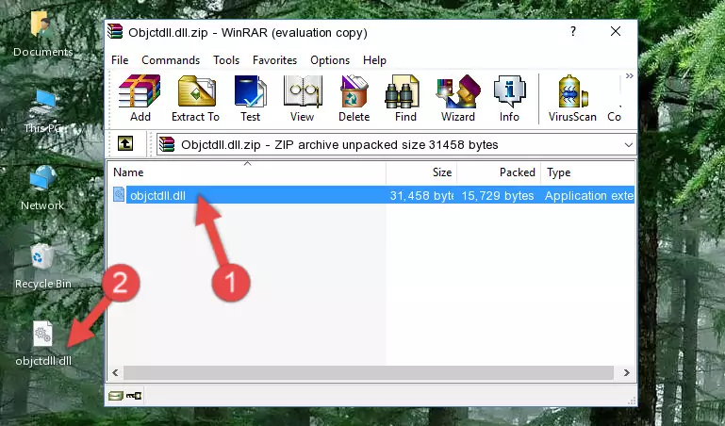Expand hidden toolbar buttons chevron

[629, 76]
